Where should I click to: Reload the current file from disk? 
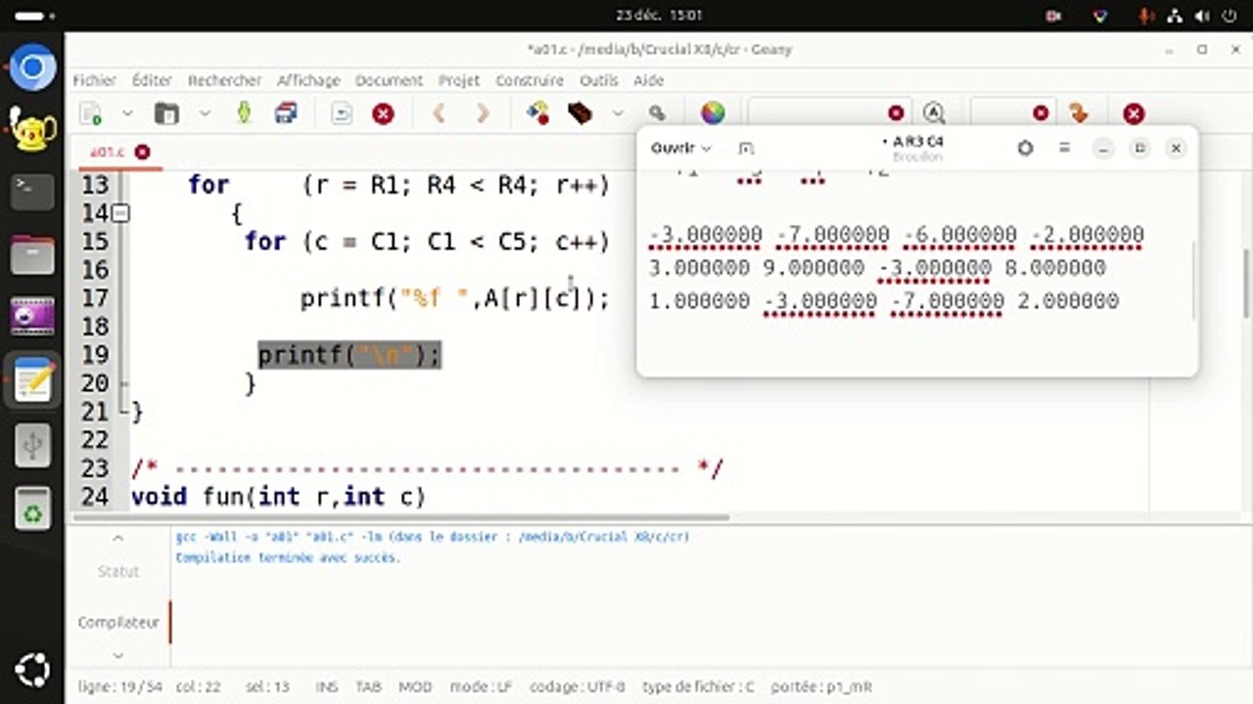click(x=342, y=113)
